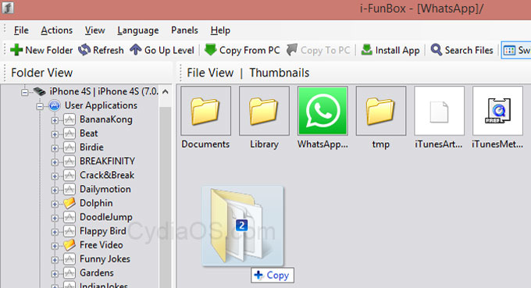Click the New Folder button label
The height and width of the screenshot is (288, 531).
[x=49, y=50]
